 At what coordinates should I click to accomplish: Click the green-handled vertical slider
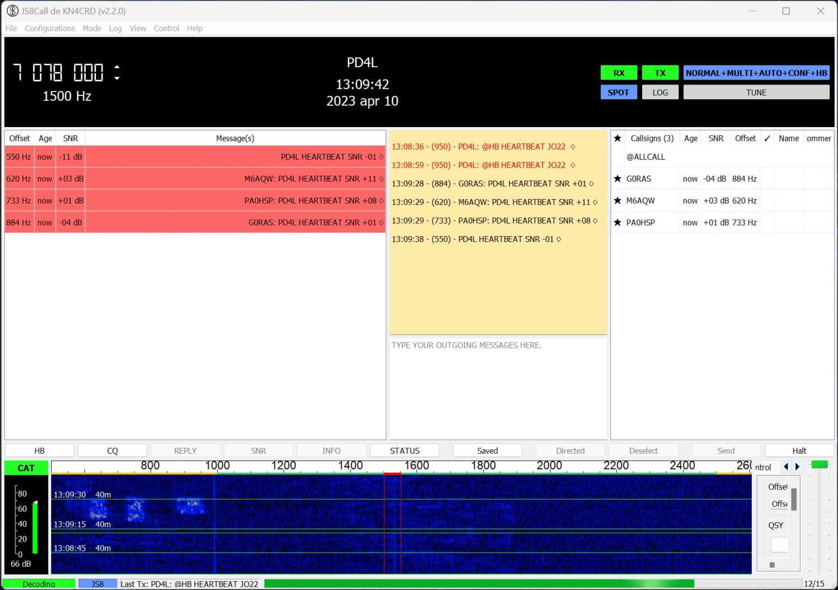pyautogui.click(x=819, y=465)
